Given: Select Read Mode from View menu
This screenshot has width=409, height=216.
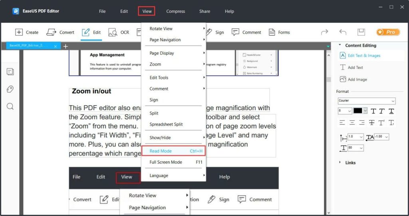Looking at the screenshot, I should coord(161,151).
